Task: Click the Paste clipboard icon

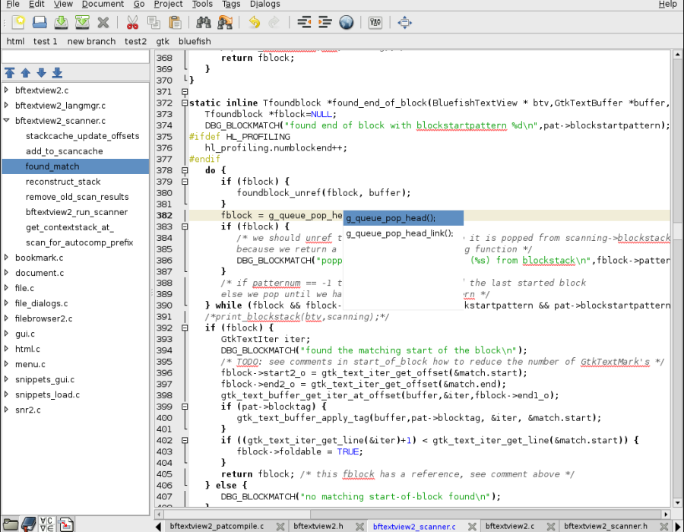Action: coord(175,22)
